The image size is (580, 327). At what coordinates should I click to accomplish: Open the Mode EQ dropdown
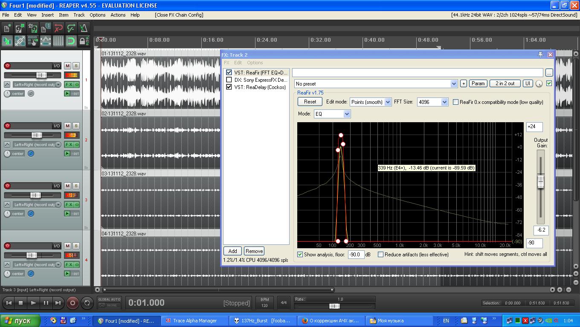point(332,114)
